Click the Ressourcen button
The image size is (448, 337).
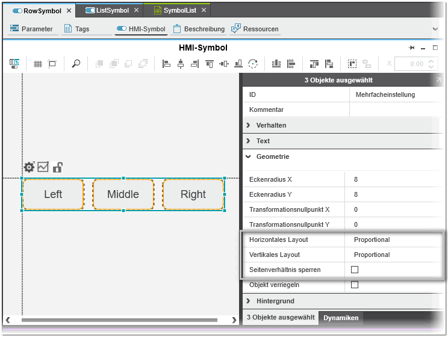[x=255, y=29]
